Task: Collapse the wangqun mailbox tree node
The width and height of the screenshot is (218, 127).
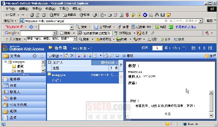Action: [x=5, y=62]
